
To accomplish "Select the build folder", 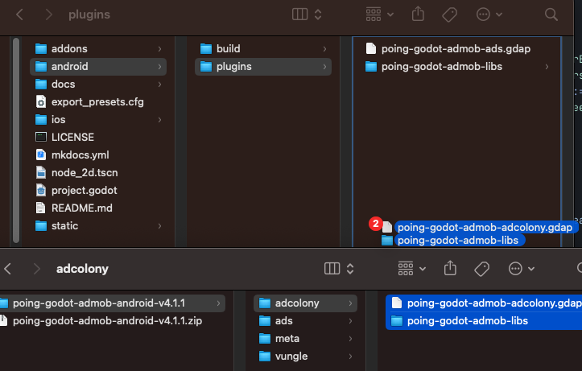I will point(263,48).
